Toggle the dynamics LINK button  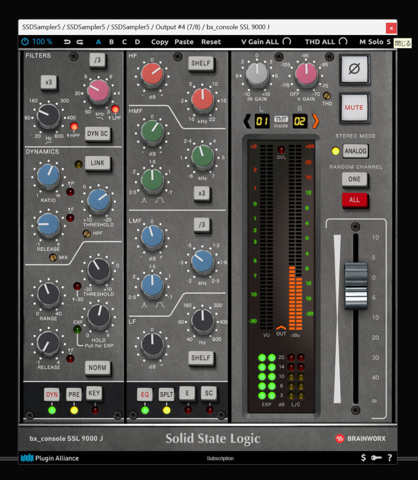click(97, 163)
